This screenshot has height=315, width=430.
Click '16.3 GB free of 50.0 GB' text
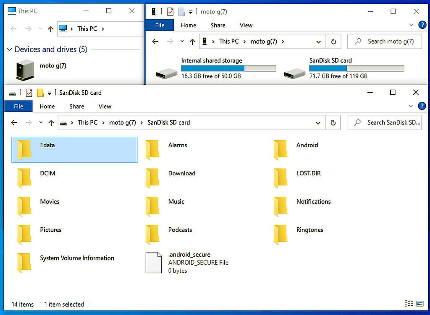click(x=211, y=76)
